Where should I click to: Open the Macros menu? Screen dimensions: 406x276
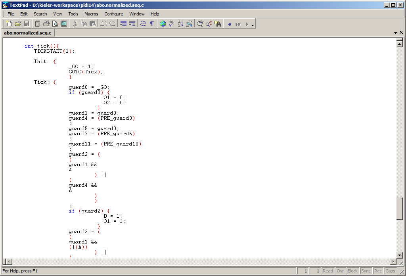click(x=91, y=14)
